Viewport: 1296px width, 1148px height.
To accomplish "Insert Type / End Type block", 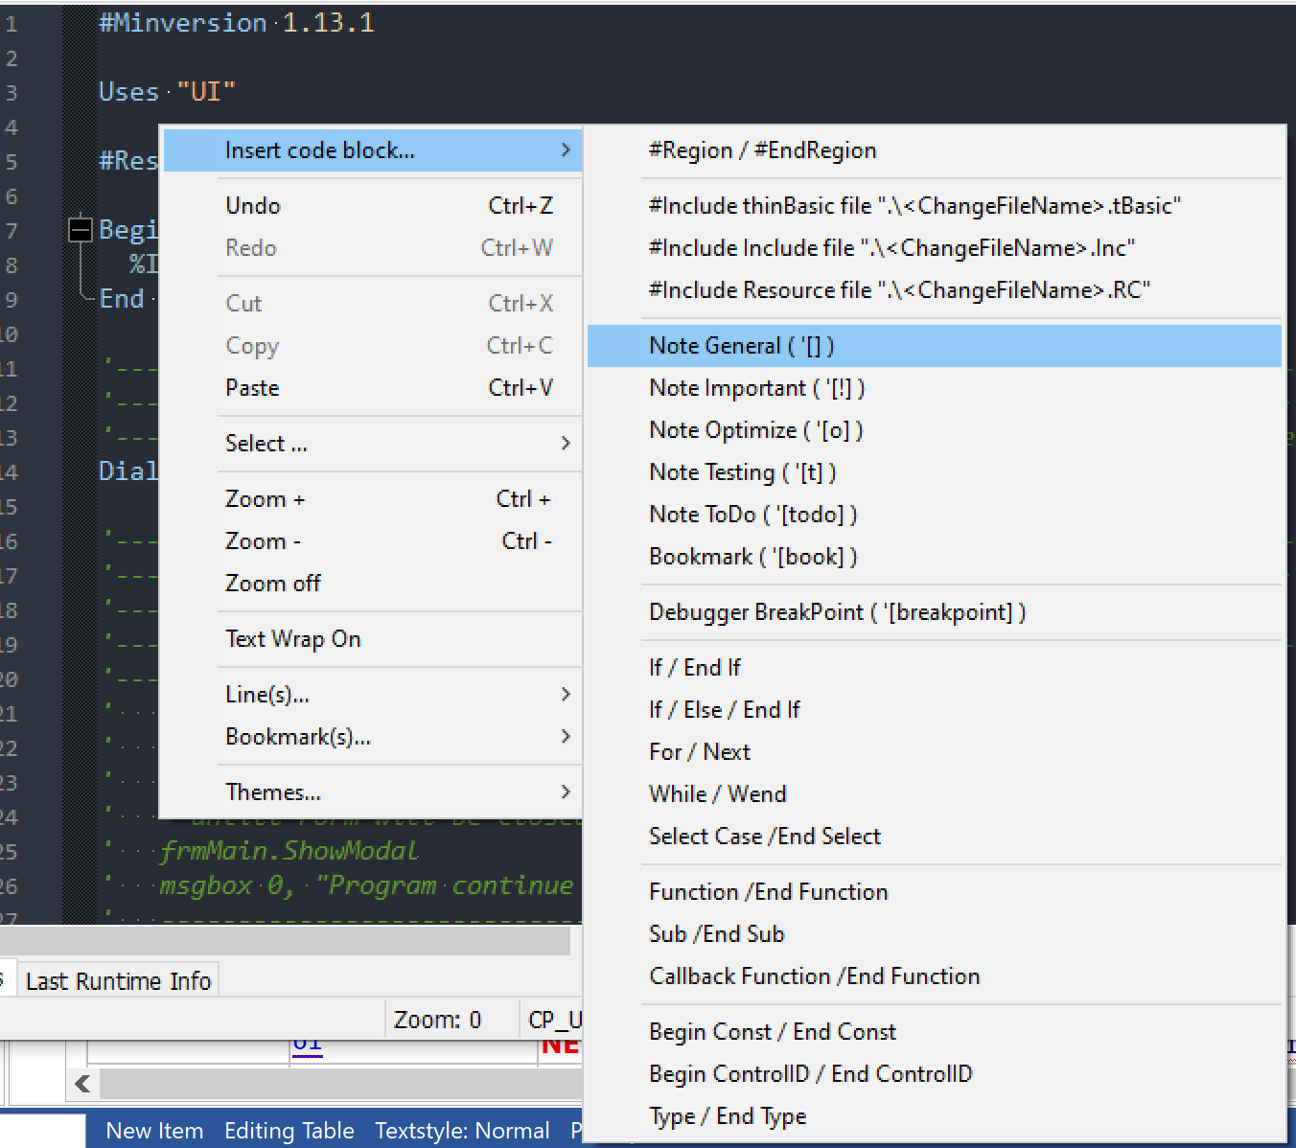I will click(728, 1116).
